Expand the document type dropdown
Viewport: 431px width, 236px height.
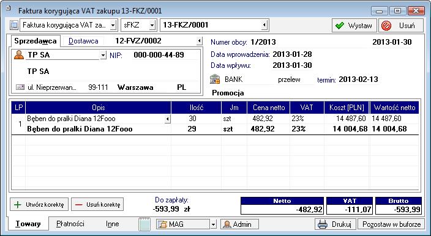pos(113,25)
